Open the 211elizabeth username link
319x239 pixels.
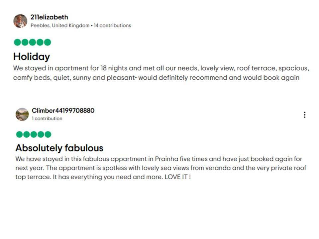point(49,17)
